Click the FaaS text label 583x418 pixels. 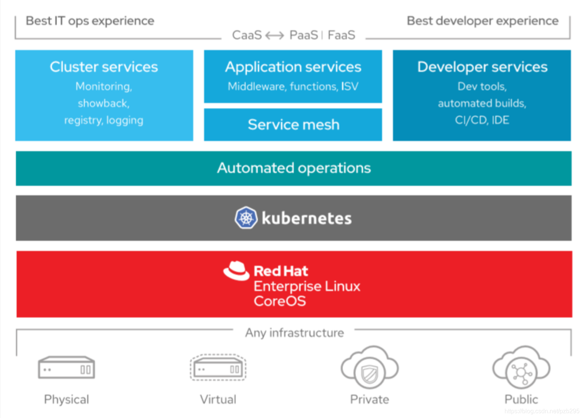tap(341, 35)
